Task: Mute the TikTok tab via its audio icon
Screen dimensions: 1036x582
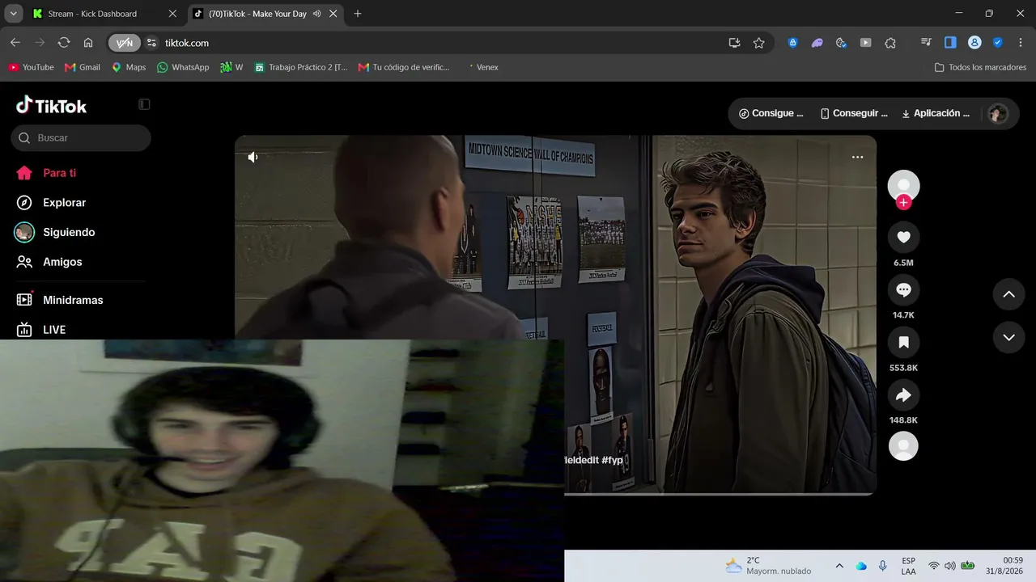Action: 317,14
